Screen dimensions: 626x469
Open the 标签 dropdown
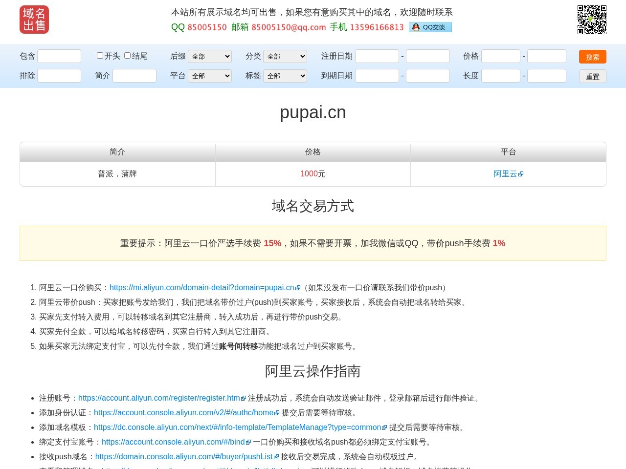[285, 76]
